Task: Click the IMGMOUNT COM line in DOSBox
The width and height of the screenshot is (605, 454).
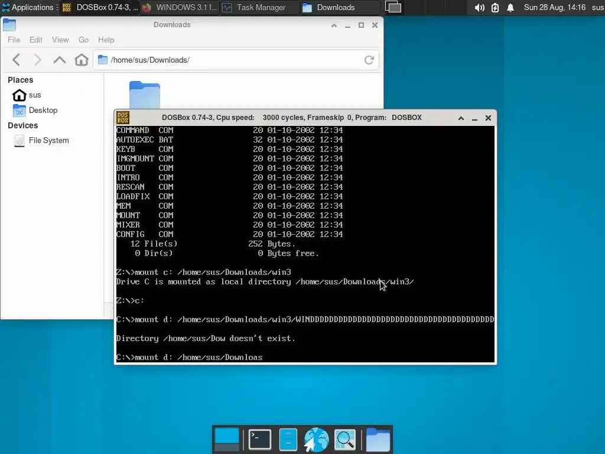Action: 229,158
